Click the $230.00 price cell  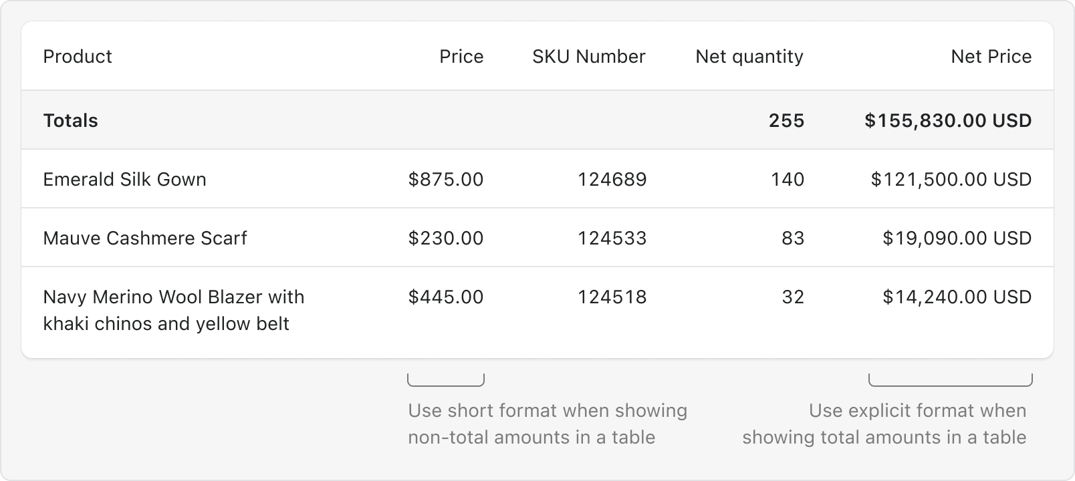coord(446,238)
